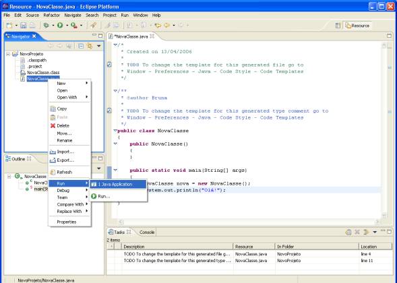
Task: Open 'Compare With' context submenu
Action: (x=69, y=204)
